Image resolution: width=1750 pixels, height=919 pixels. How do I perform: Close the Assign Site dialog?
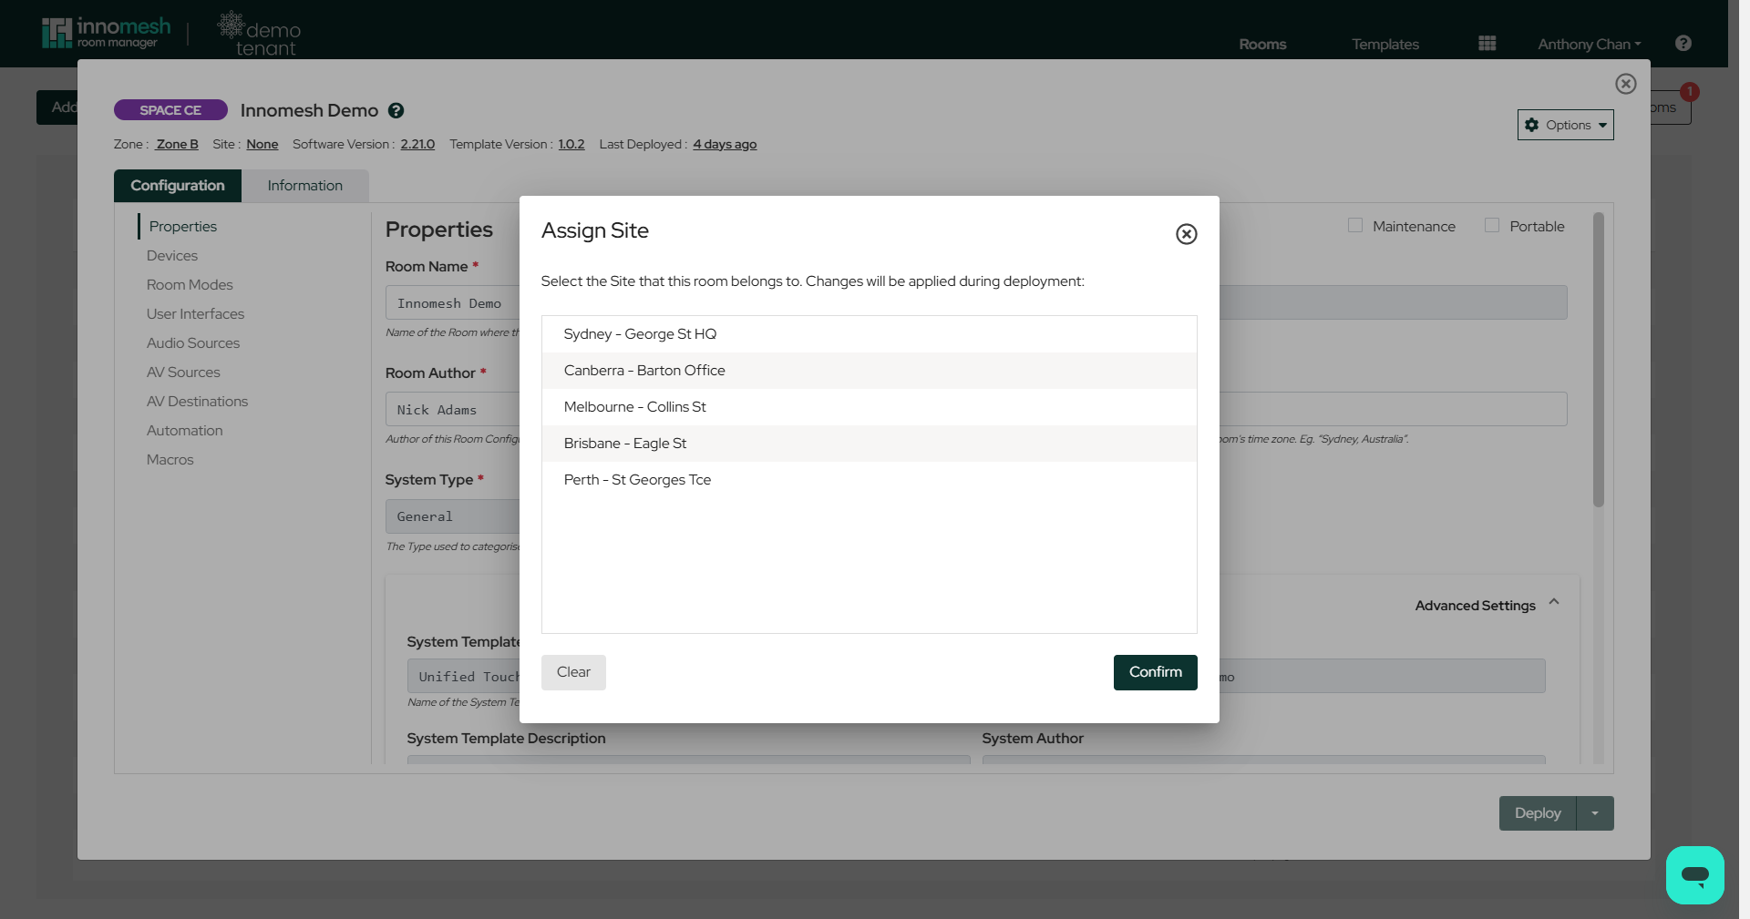[x=1186, y=234]
